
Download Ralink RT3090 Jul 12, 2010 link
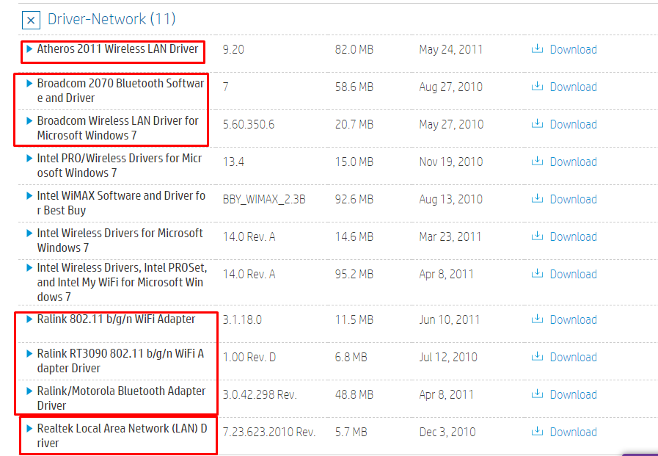pos(573,357)
